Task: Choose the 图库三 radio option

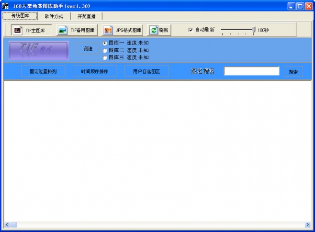Action: (x=105, y=57)
